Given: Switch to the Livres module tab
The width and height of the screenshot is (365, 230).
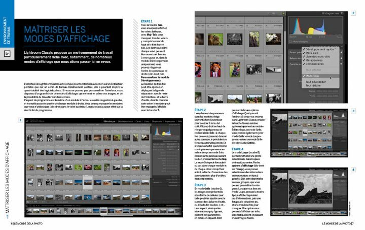Looking at the screenshot, I should [147, 121].
